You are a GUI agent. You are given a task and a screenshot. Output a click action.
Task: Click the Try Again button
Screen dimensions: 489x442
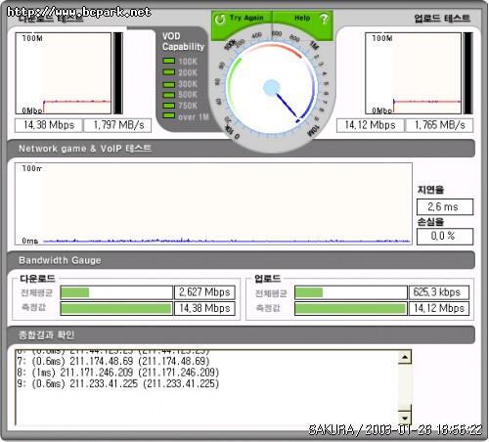point(242,19)
